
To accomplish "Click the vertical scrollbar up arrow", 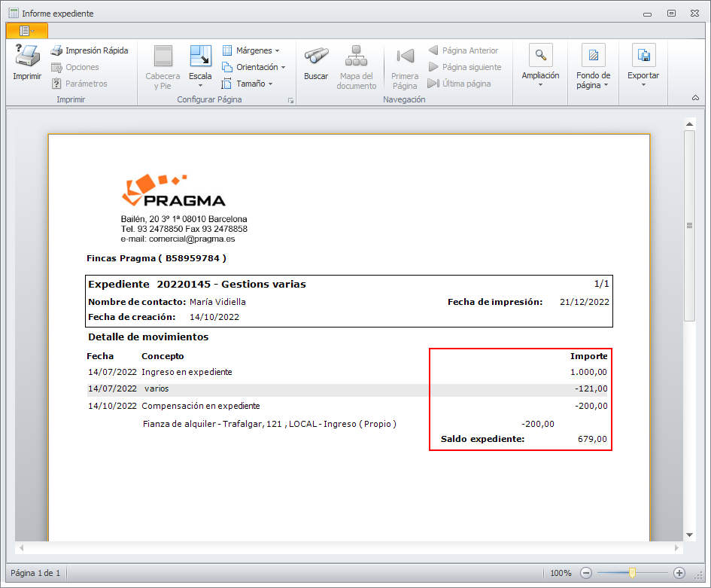I will click(690, 124).
